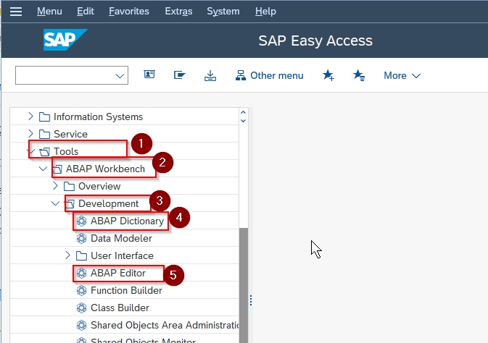488x343 pixels.
Task: Open the Menu menu
Action: (x=49, y=12)
